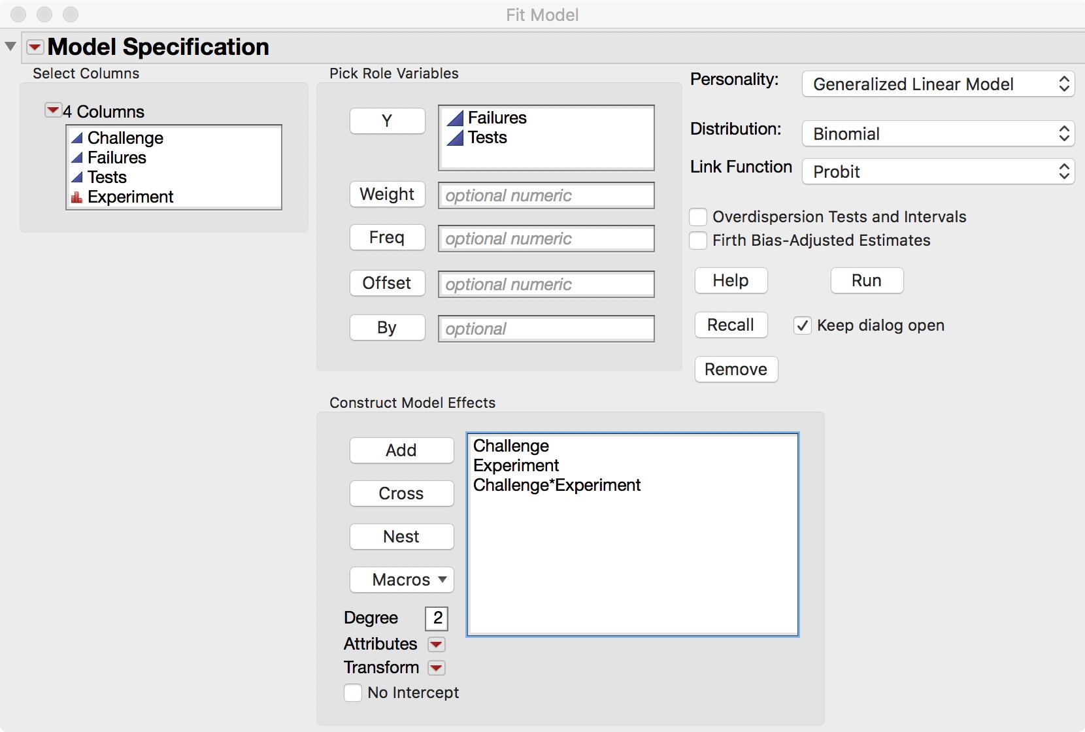The height and width of the screenshot is (732, 1085).
Task: Open the Personality dropdown
Action: [937, 84]
